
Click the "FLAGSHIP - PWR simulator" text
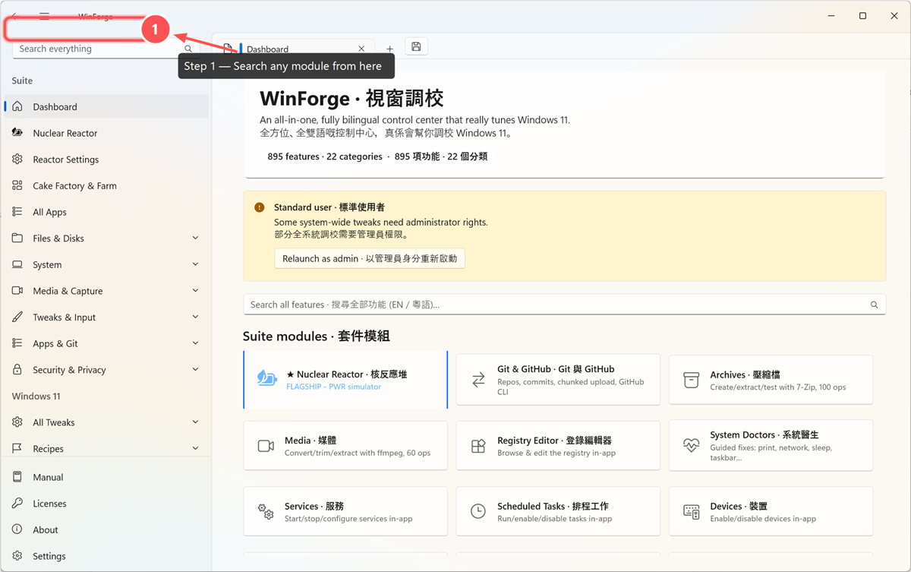[x=333, y=387]
